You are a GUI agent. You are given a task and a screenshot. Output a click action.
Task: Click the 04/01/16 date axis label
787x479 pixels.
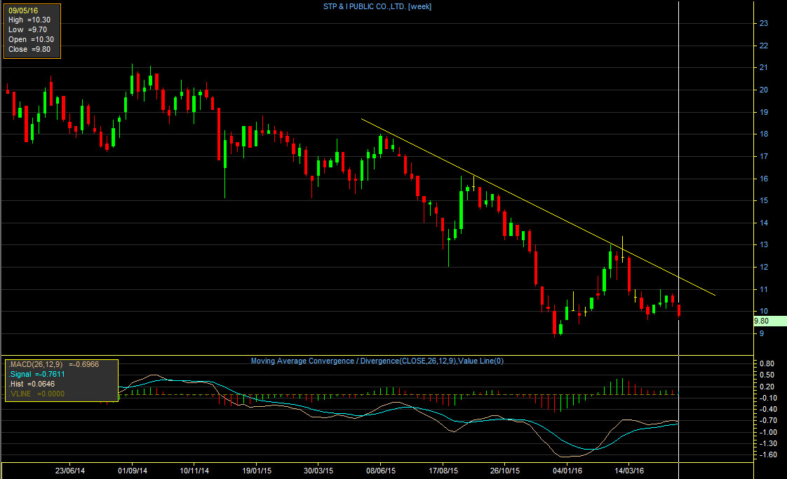tap(567, 471)
